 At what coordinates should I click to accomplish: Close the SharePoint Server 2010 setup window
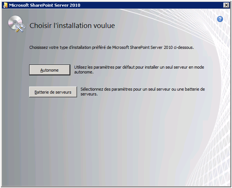pos(226,5)
